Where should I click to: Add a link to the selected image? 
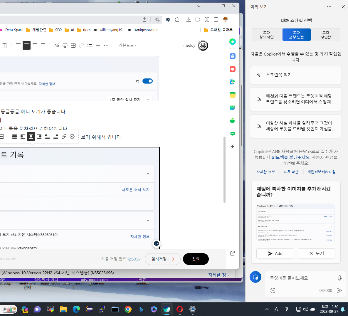tap(64, 136)
